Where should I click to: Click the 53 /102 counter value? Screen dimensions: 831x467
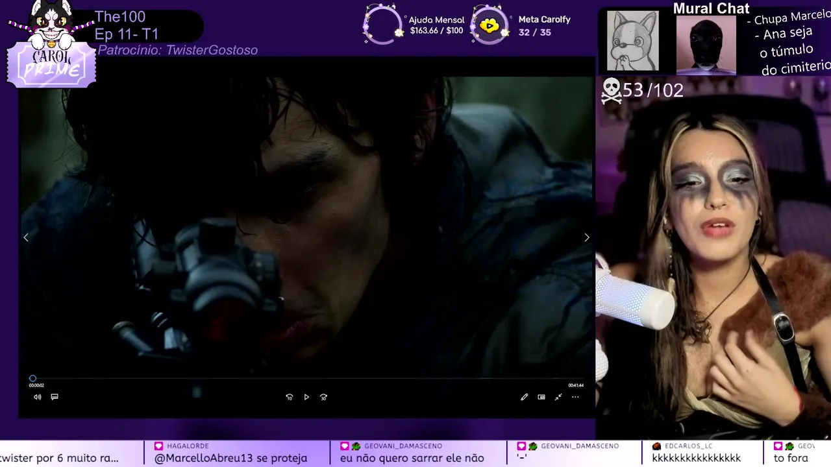pos(653,90)
